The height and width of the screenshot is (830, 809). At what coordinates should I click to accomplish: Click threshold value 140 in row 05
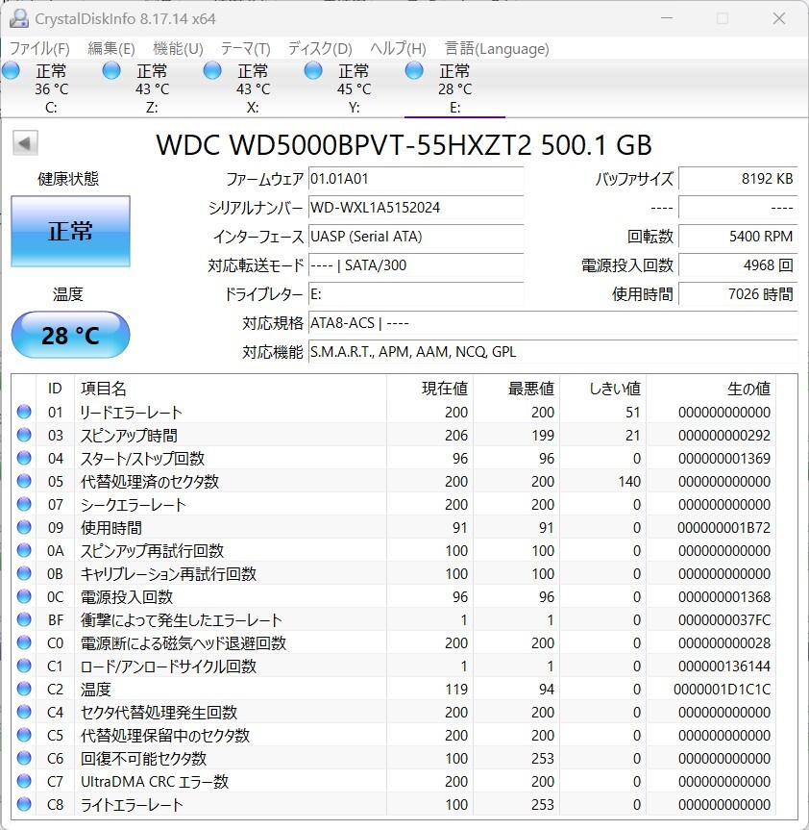pyautogui.click(x=629, y=481)
